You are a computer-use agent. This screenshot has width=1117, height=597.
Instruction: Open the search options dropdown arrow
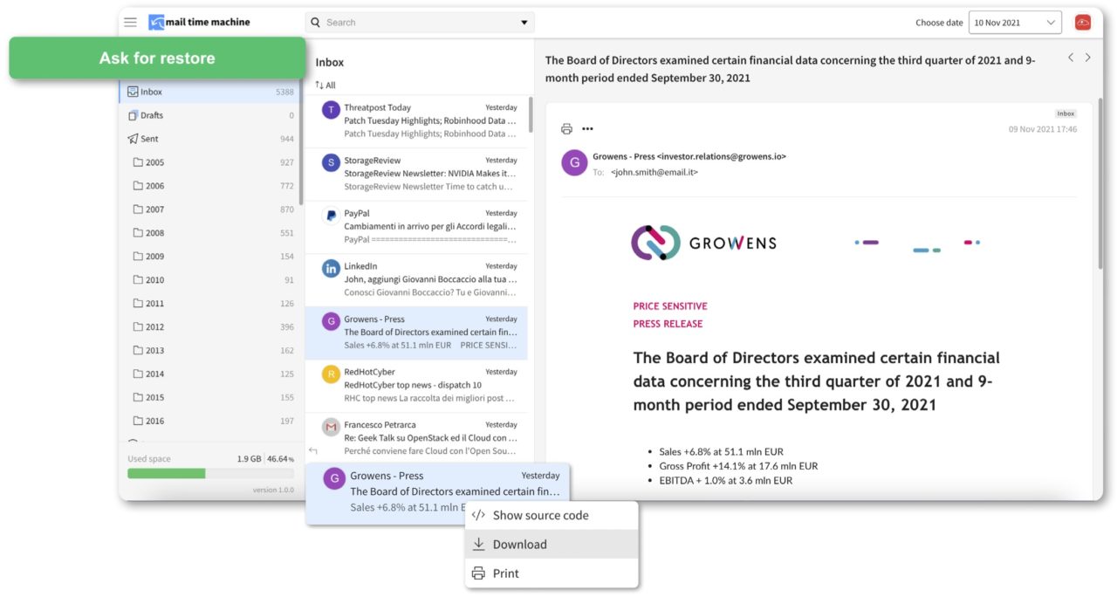coord(524,23)
